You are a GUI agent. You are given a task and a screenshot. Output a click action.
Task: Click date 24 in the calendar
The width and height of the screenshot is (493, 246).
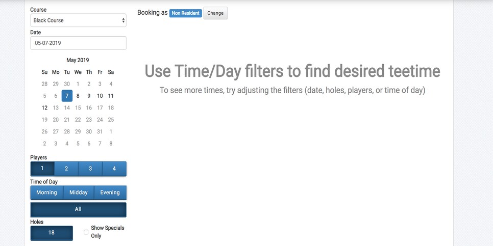point(100,120)
